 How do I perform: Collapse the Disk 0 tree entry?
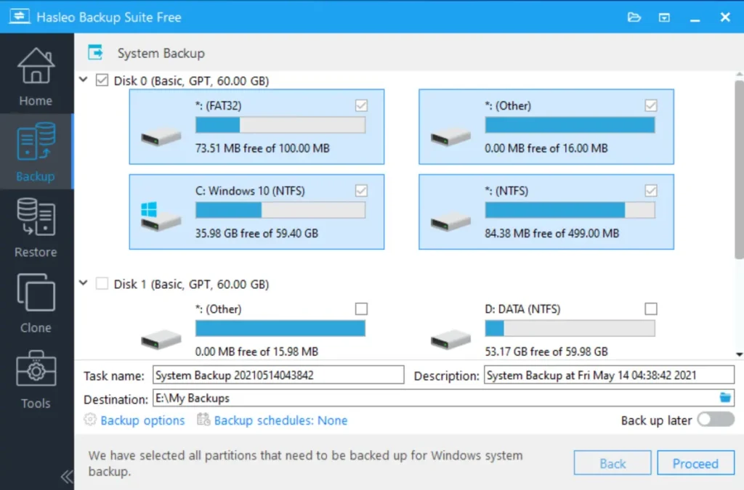tap(83, 81)
